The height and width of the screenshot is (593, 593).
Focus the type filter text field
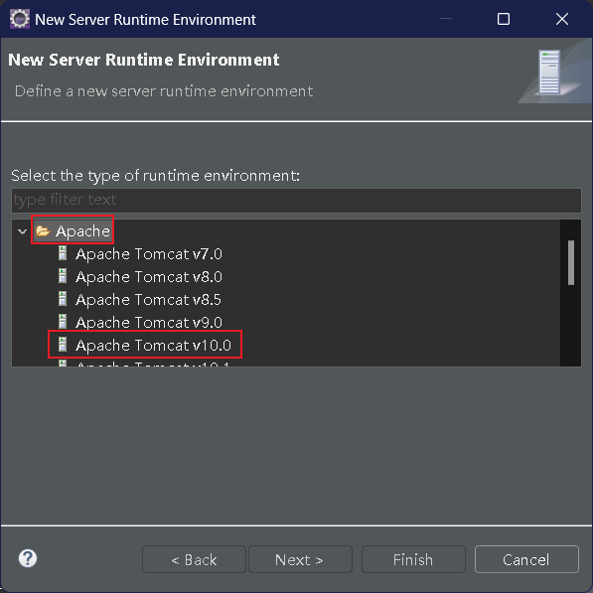296,200
